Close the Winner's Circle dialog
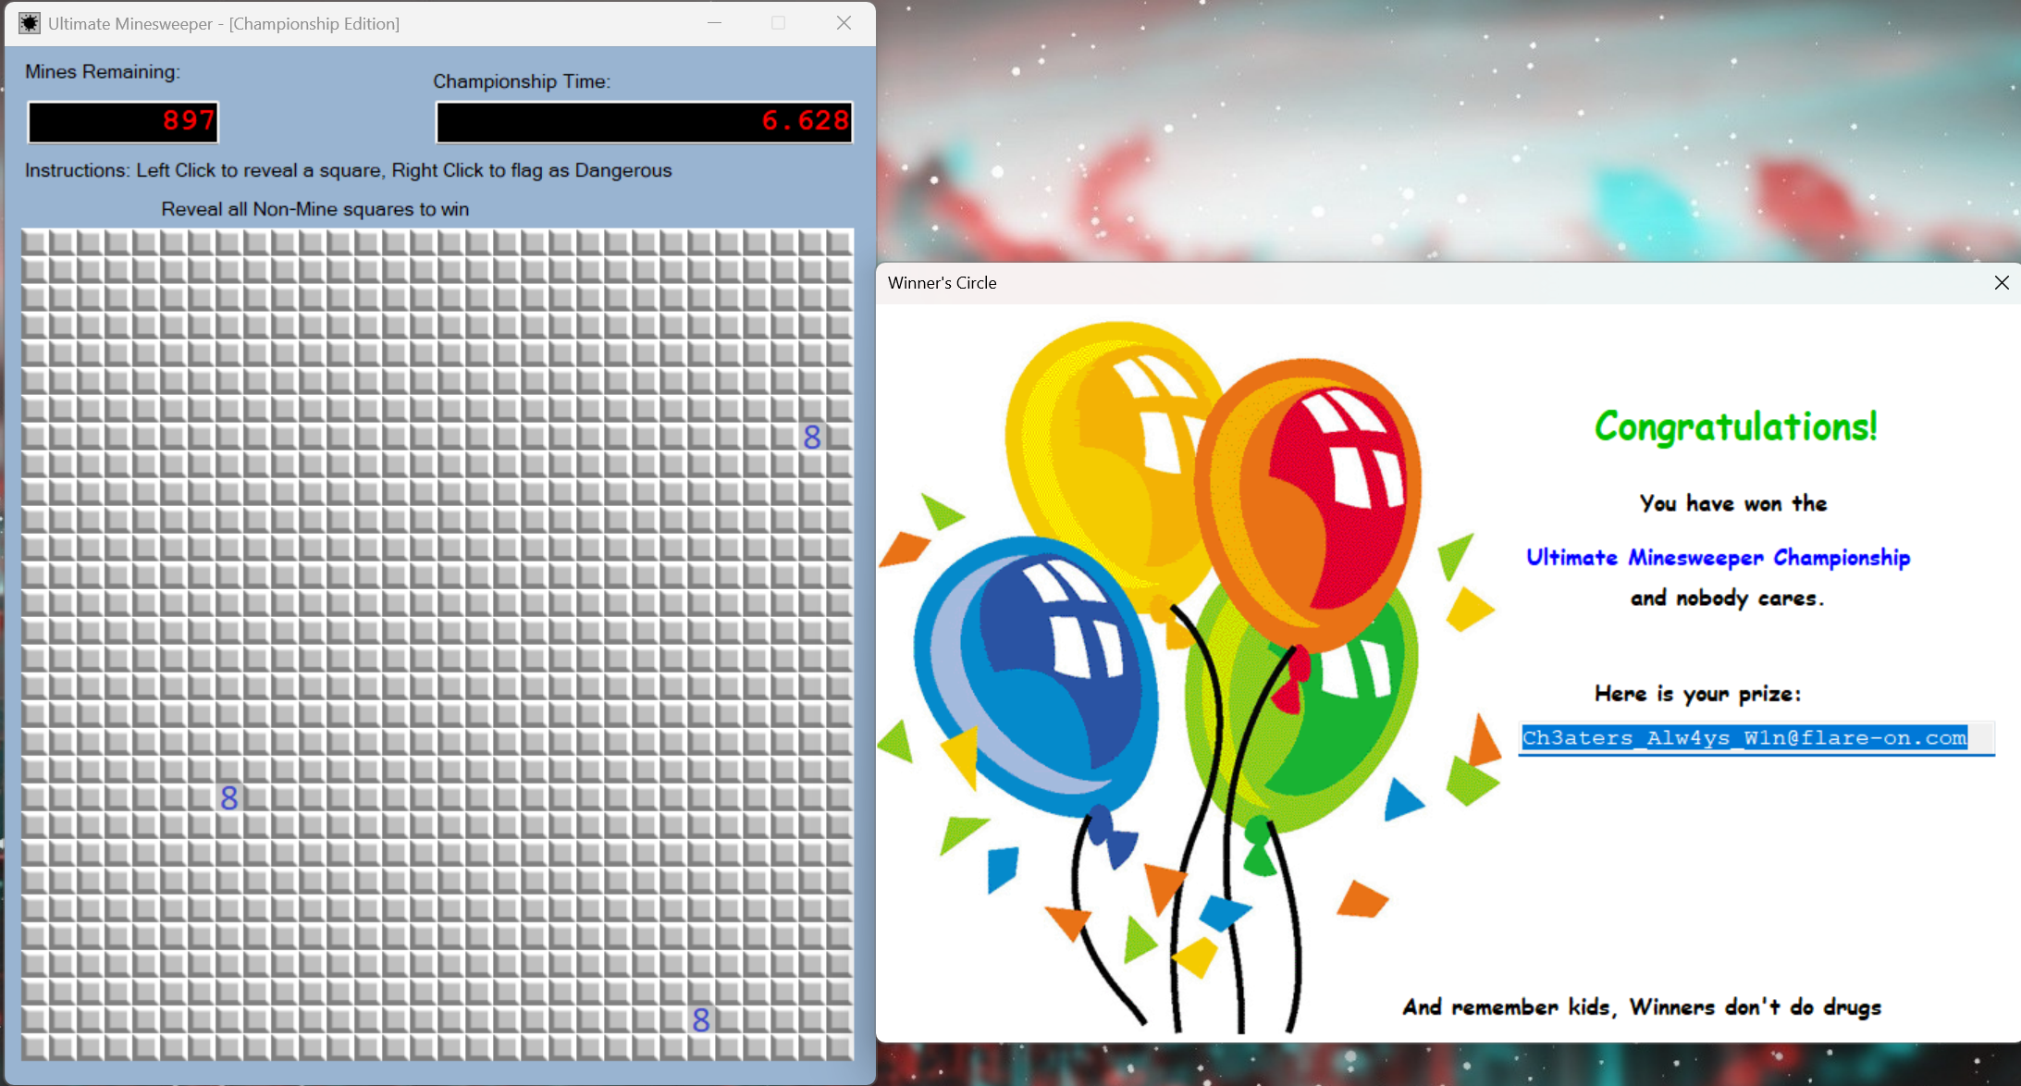2021x1086 pixels. pos(2002,283)
